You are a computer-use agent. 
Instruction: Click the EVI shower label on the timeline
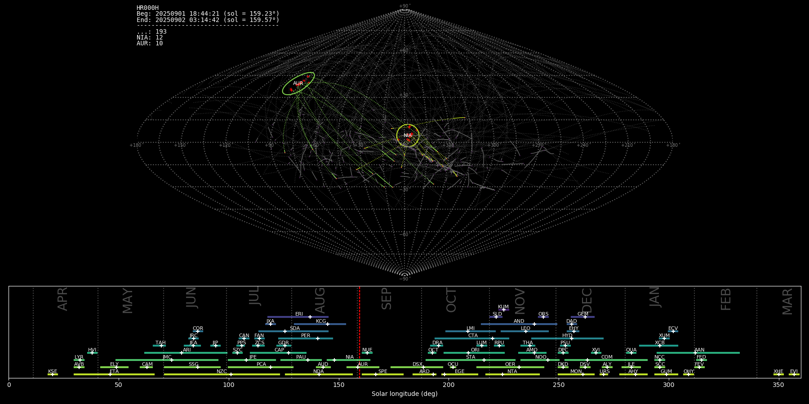(794, 371)
